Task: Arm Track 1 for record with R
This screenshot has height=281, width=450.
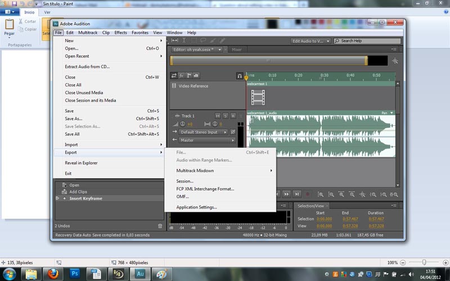Action: 233,116
